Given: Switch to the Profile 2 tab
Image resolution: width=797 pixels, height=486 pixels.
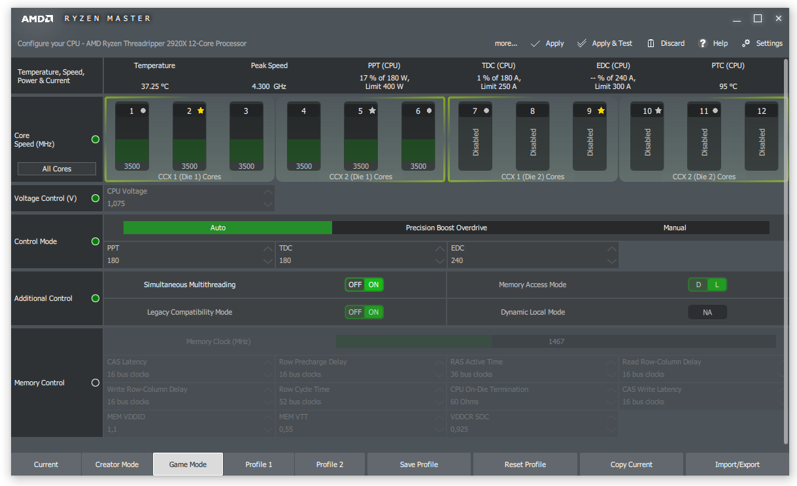Looking at the screenshot, I should coord(330,464).
